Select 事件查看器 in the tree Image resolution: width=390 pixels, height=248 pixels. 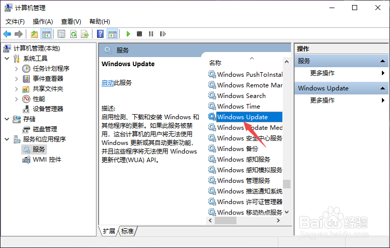point(48,79)
